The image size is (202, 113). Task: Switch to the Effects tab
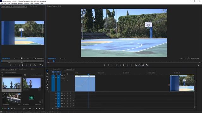pyautogui.click(x=33, y=69)
